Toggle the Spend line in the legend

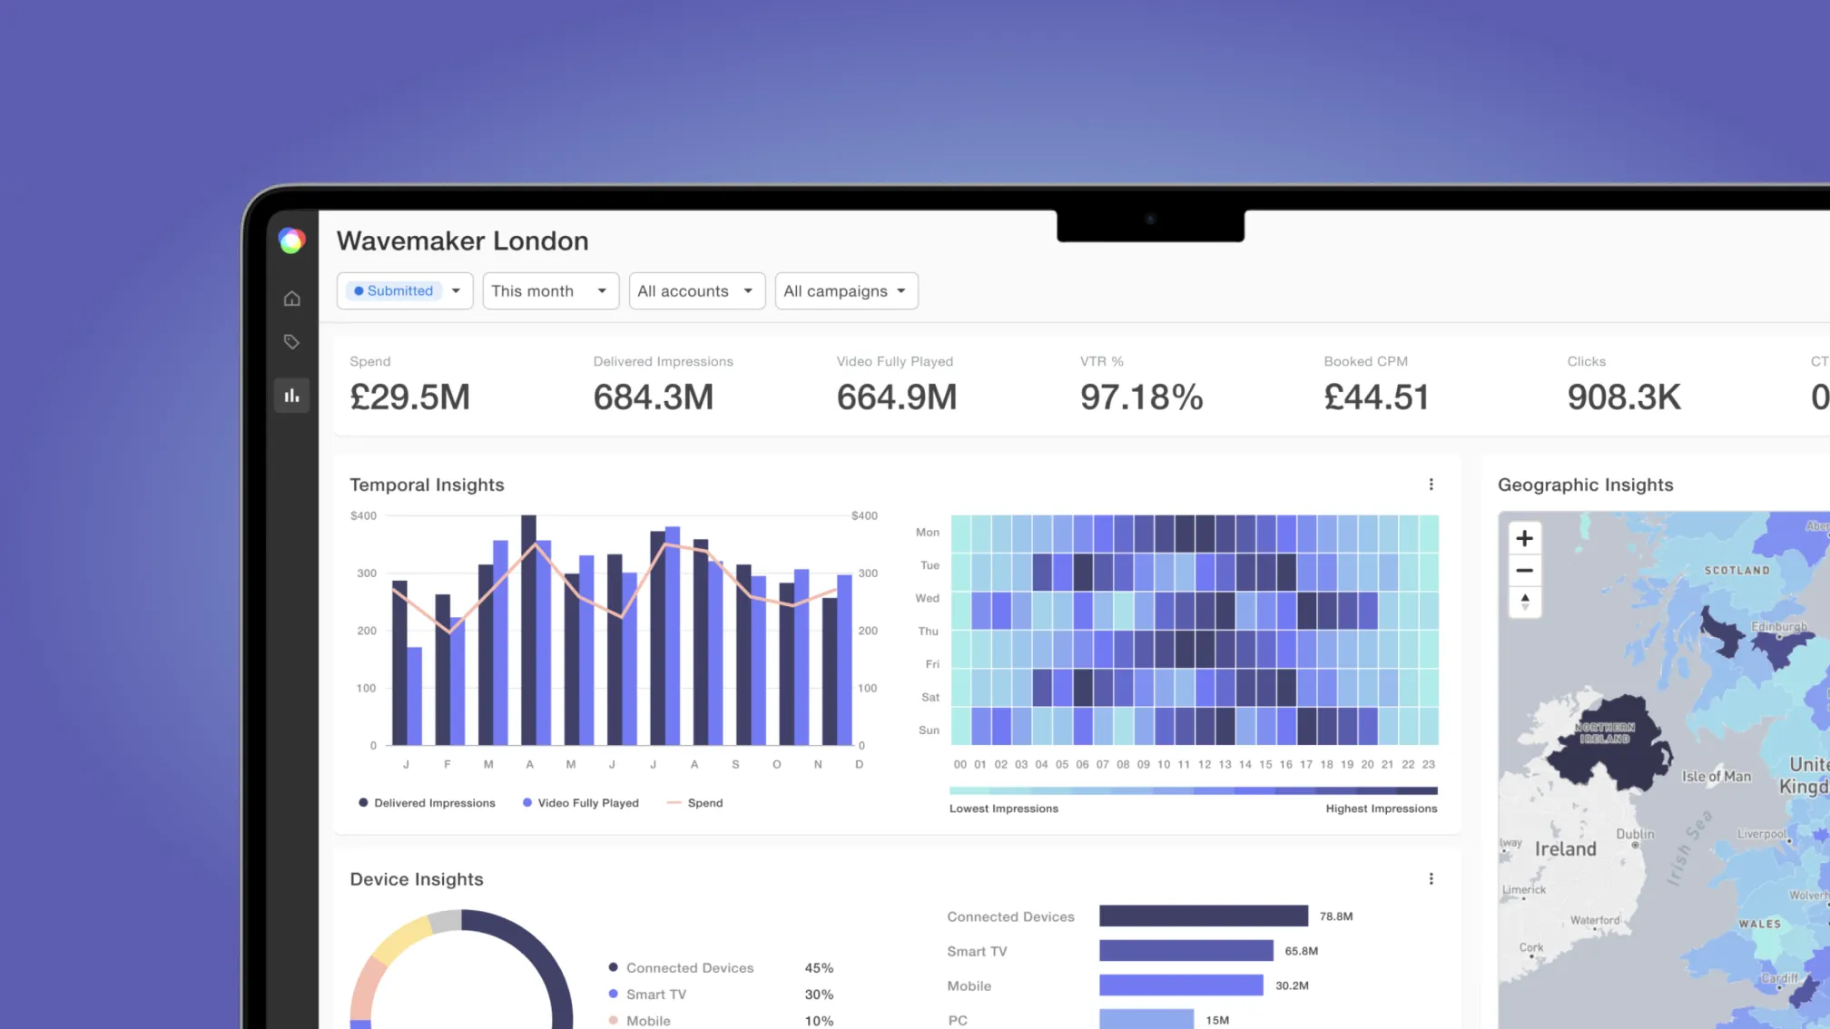[x=695, y=802]
